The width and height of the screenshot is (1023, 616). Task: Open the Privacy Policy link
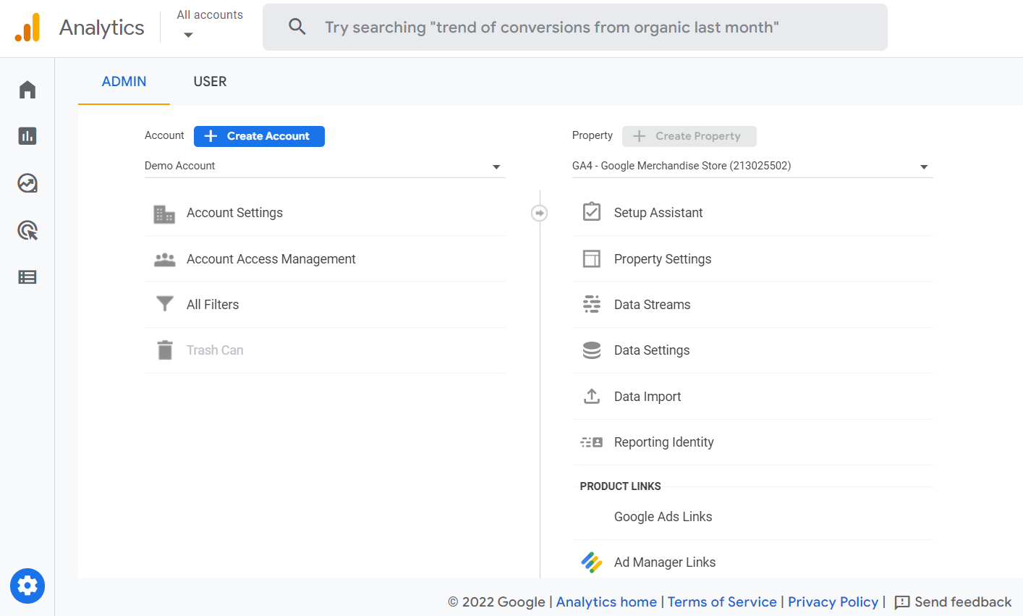coord(833,602)
